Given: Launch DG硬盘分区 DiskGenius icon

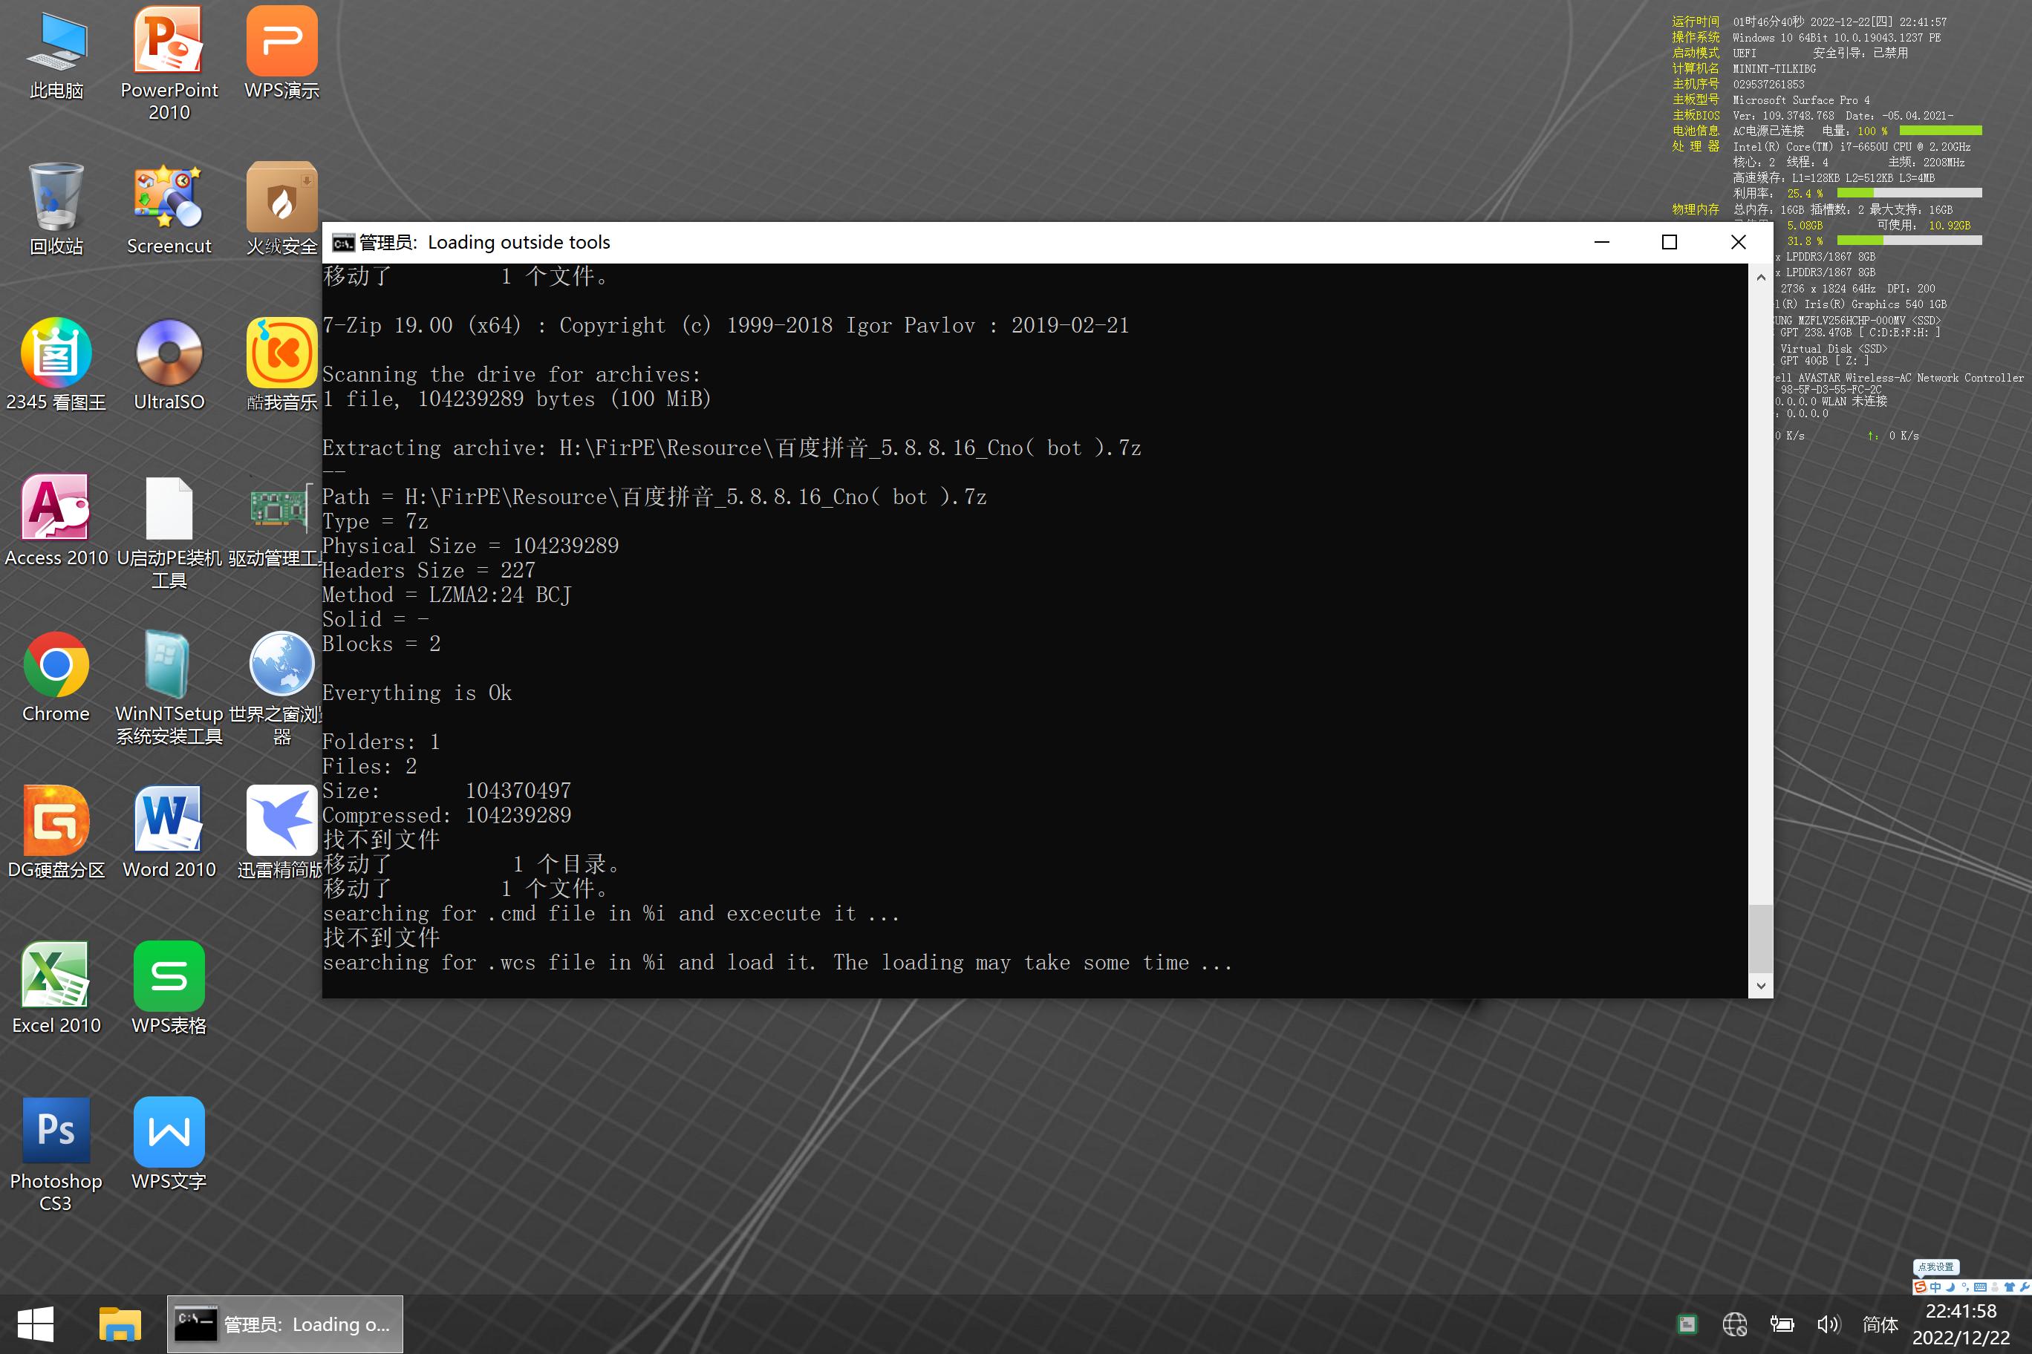Looking at the screenshot, I should coord(56,832).
